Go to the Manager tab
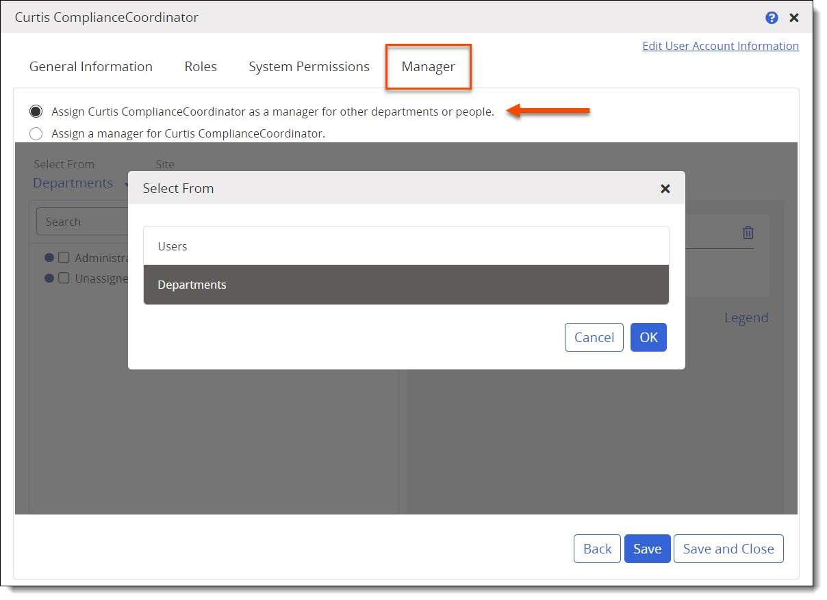Image resolution: width=827 pixels, height=600 pixels. point(428,67)
